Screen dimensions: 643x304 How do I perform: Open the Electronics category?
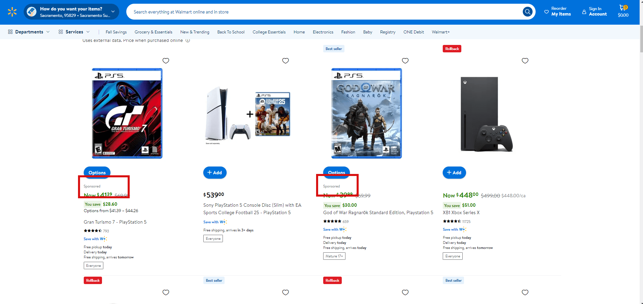pos(323,32)
